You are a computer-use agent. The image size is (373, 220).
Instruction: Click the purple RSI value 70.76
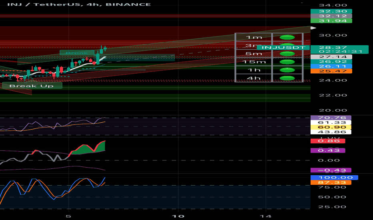[x=331, y=118]
